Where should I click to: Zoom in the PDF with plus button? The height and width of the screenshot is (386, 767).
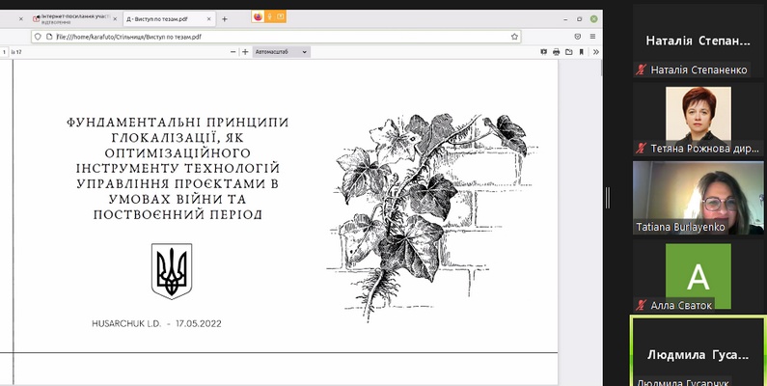(245, 52)
